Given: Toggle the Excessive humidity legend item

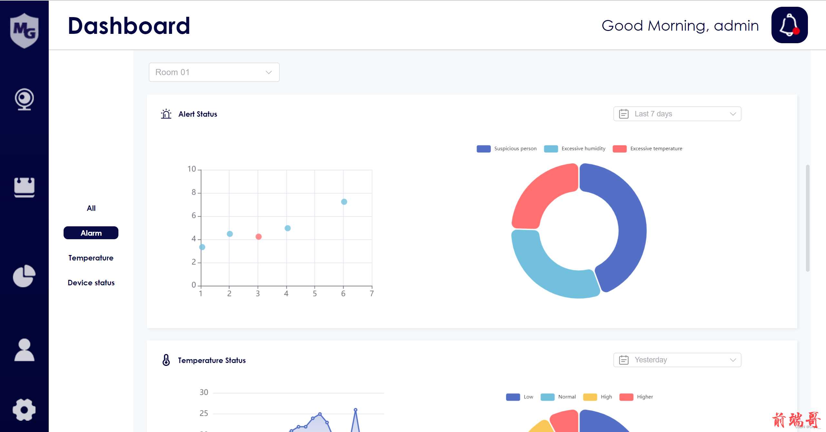Looking at the screenshot, I should click(578, 148).
